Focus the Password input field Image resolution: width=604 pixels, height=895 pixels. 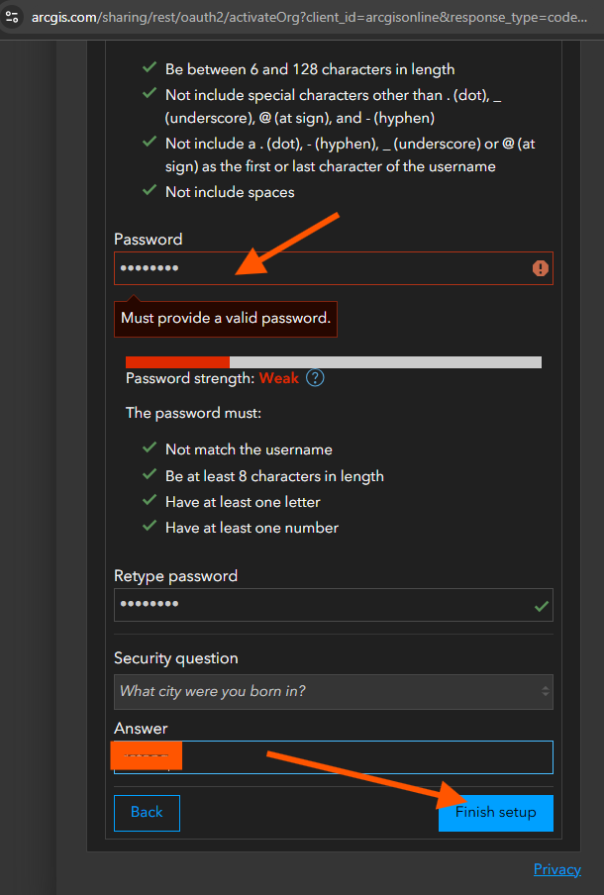(334, 268)
